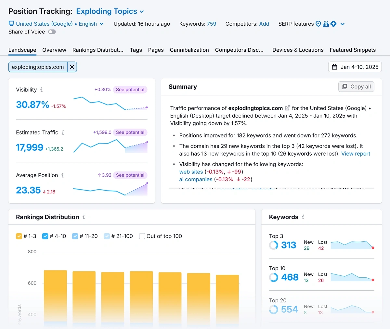Open the Jan 4-10, 2025 date range picker
390x329 pixels.
(355, 67)
